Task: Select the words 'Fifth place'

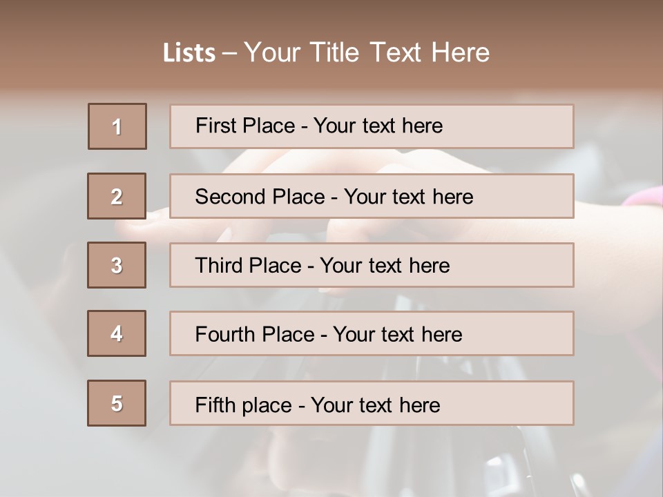Action: [243, 405]
